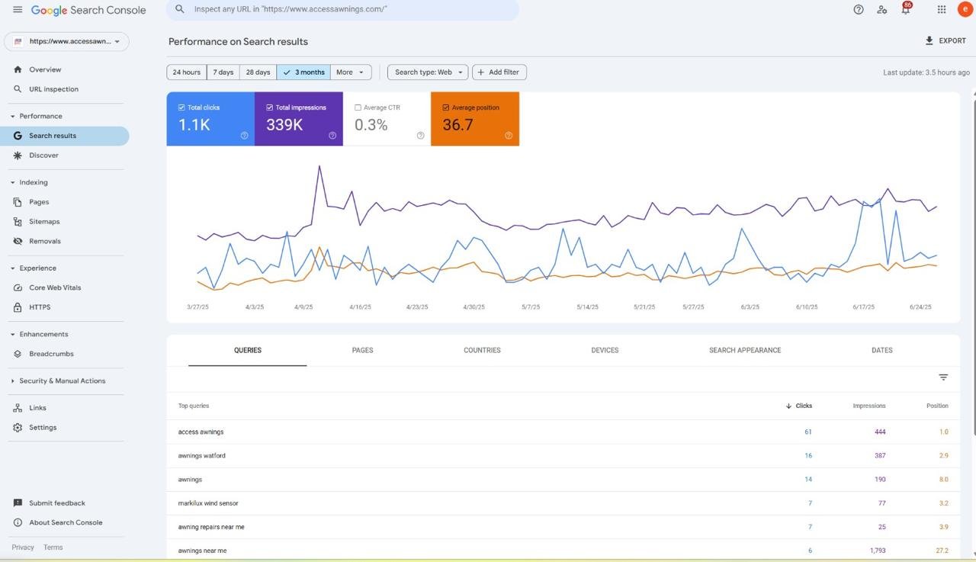Click the Export download icon
Image resolution: width=976 pixels, height=562 pixels.
click(929, 40)
